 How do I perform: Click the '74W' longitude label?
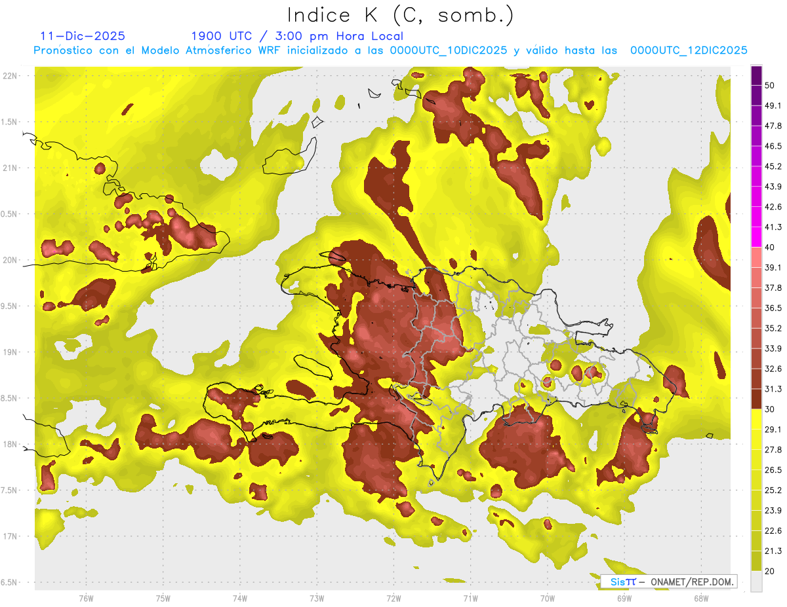click(x=240, y=598)
